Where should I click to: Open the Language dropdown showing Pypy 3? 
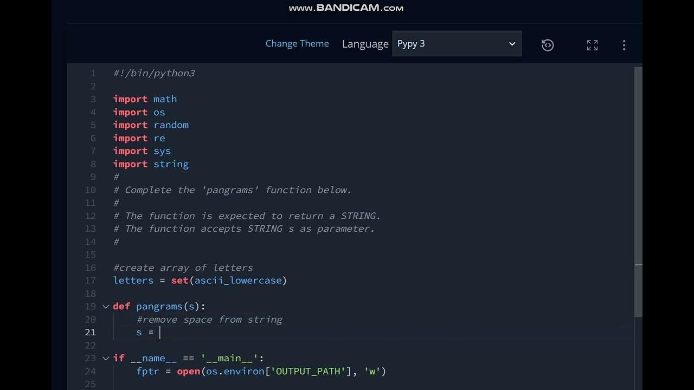[457, 44]
